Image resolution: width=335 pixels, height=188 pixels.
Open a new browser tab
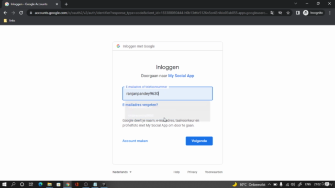click(66, 4)
